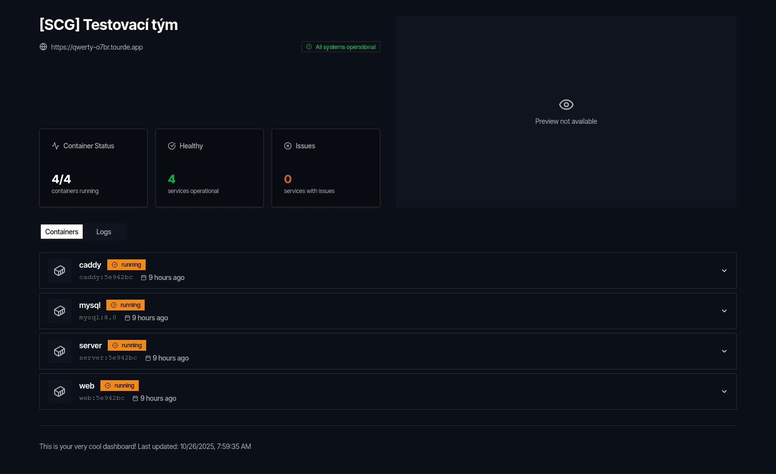Open the qwerty-o7br.tourde.app link
This screenshot has width=776, height=474.
coord(96,47)
